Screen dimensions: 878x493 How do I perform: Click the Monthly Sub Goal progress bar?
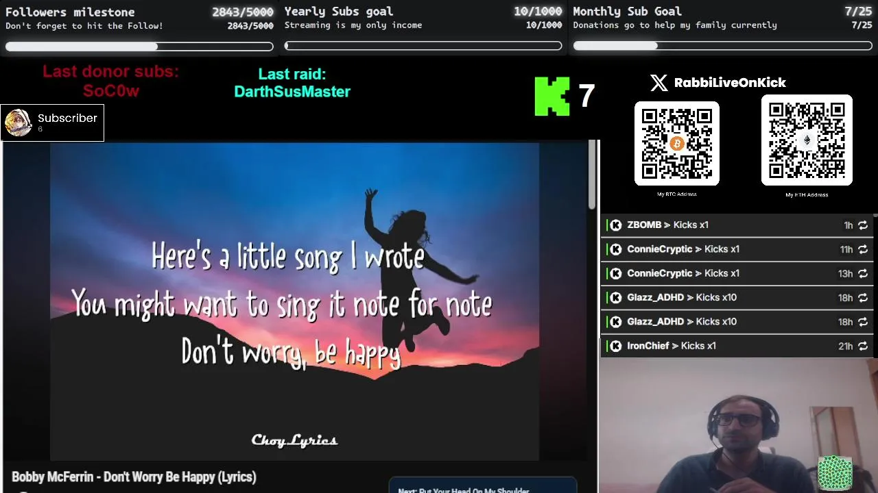point(723,46)
